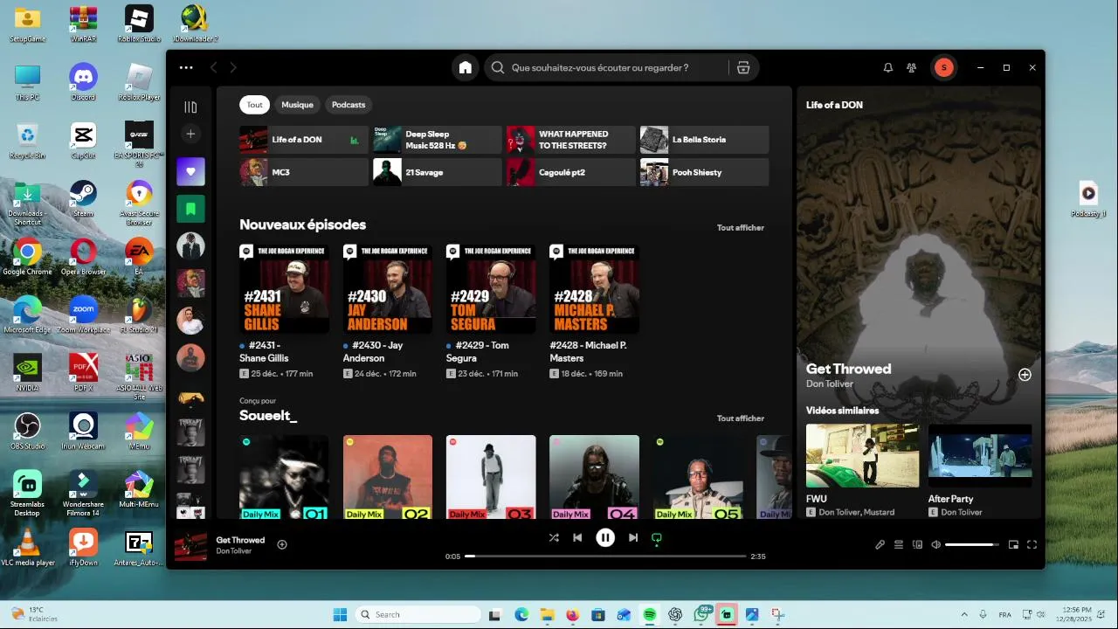Open episode #2429 Tom Segura thumbnail
The height and width of the screenshot is (629, 1118).
pyautogui.click(x=491, y=288)
